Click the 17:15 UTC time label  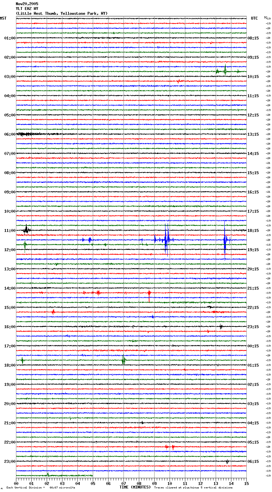tap(253, 211)
